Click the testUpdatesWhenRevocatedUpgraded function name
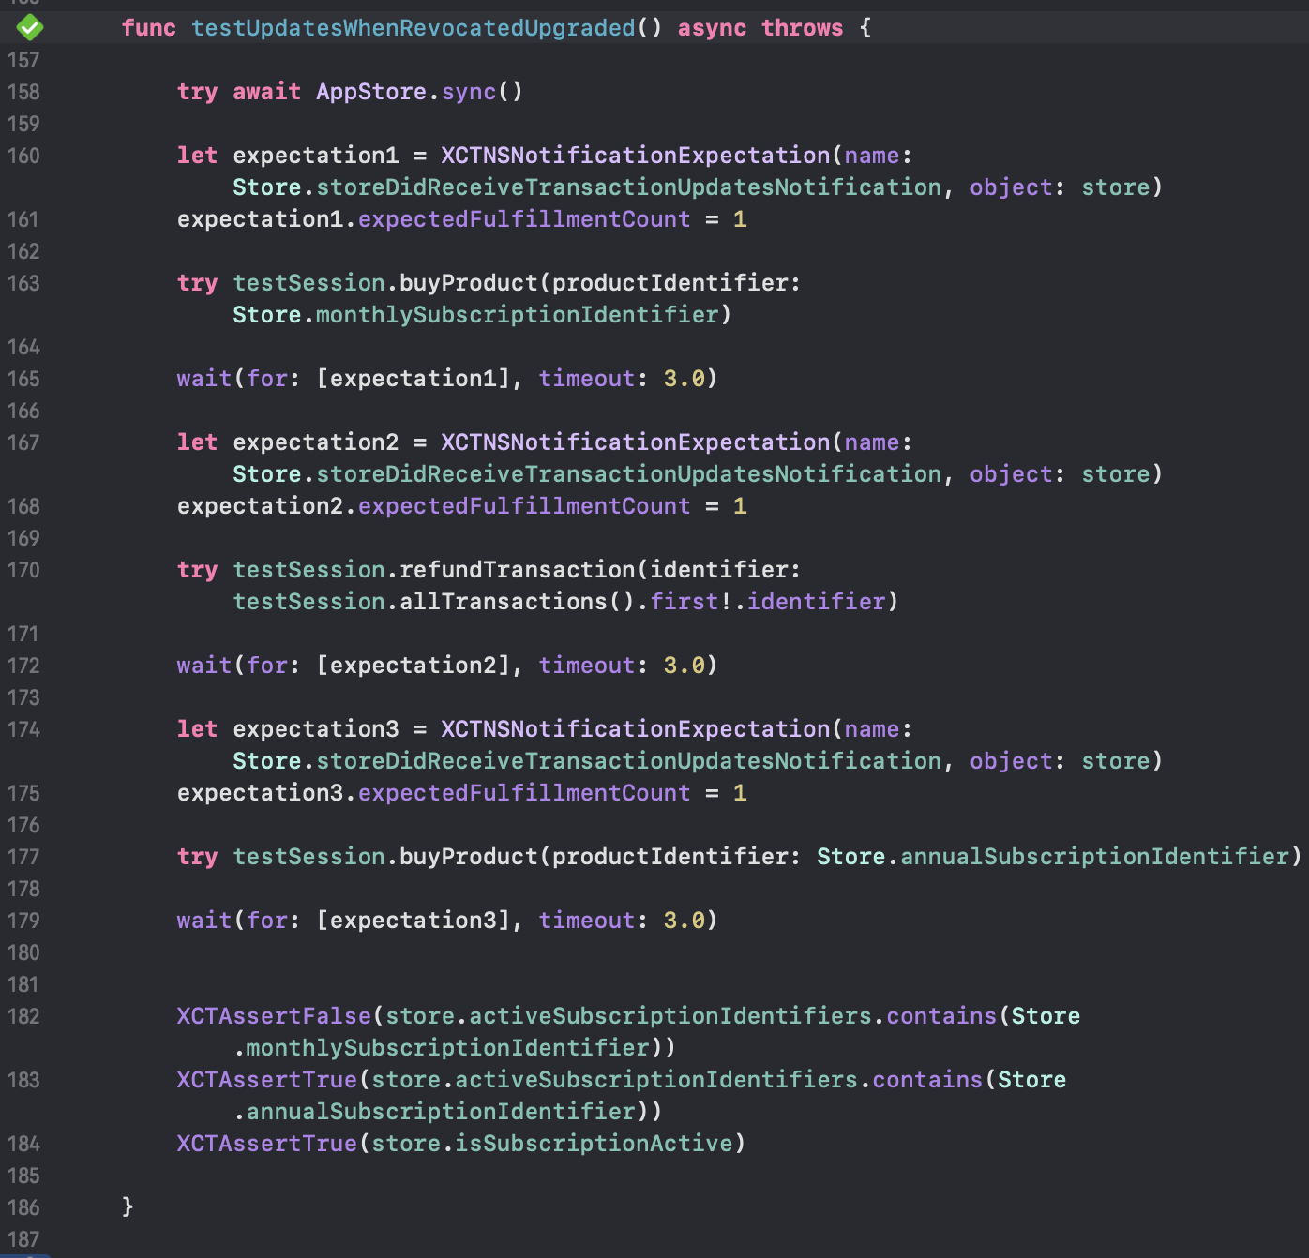Viewport: 1309px width, 1258px height. tap(413, 28)
